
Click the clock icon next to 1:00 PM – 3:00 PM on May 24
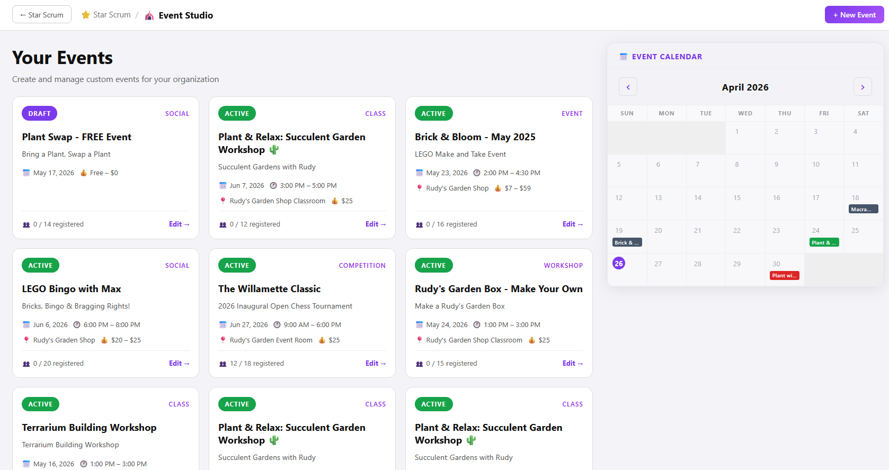pyautogui.click(x=477, y=324)
